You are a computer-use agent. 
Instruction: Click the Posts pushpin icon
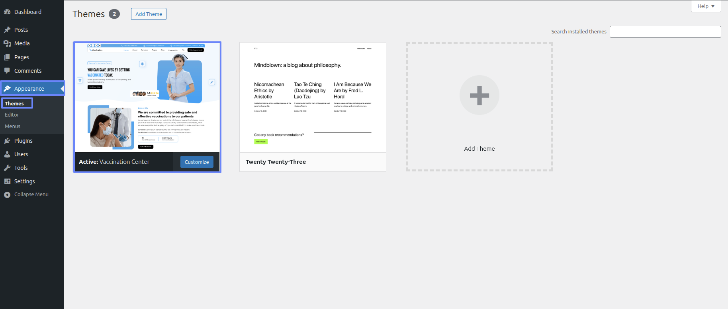click(7, 30)
